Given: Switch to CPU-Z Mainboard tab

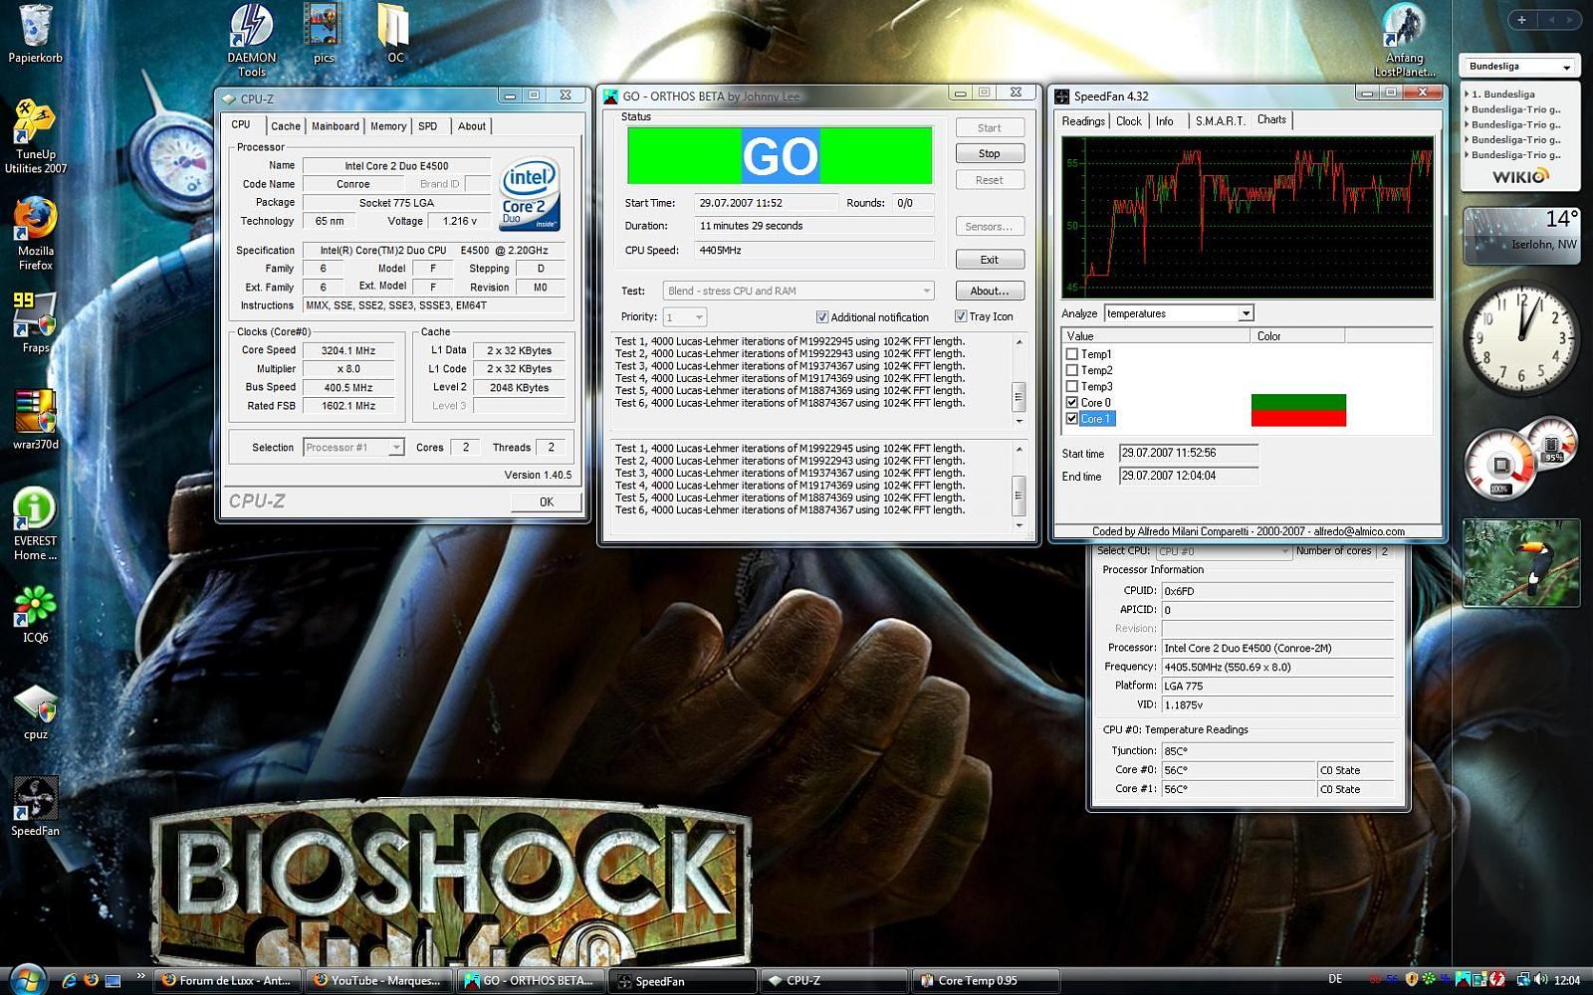Looking at the screenshot, I should point(336,126).
